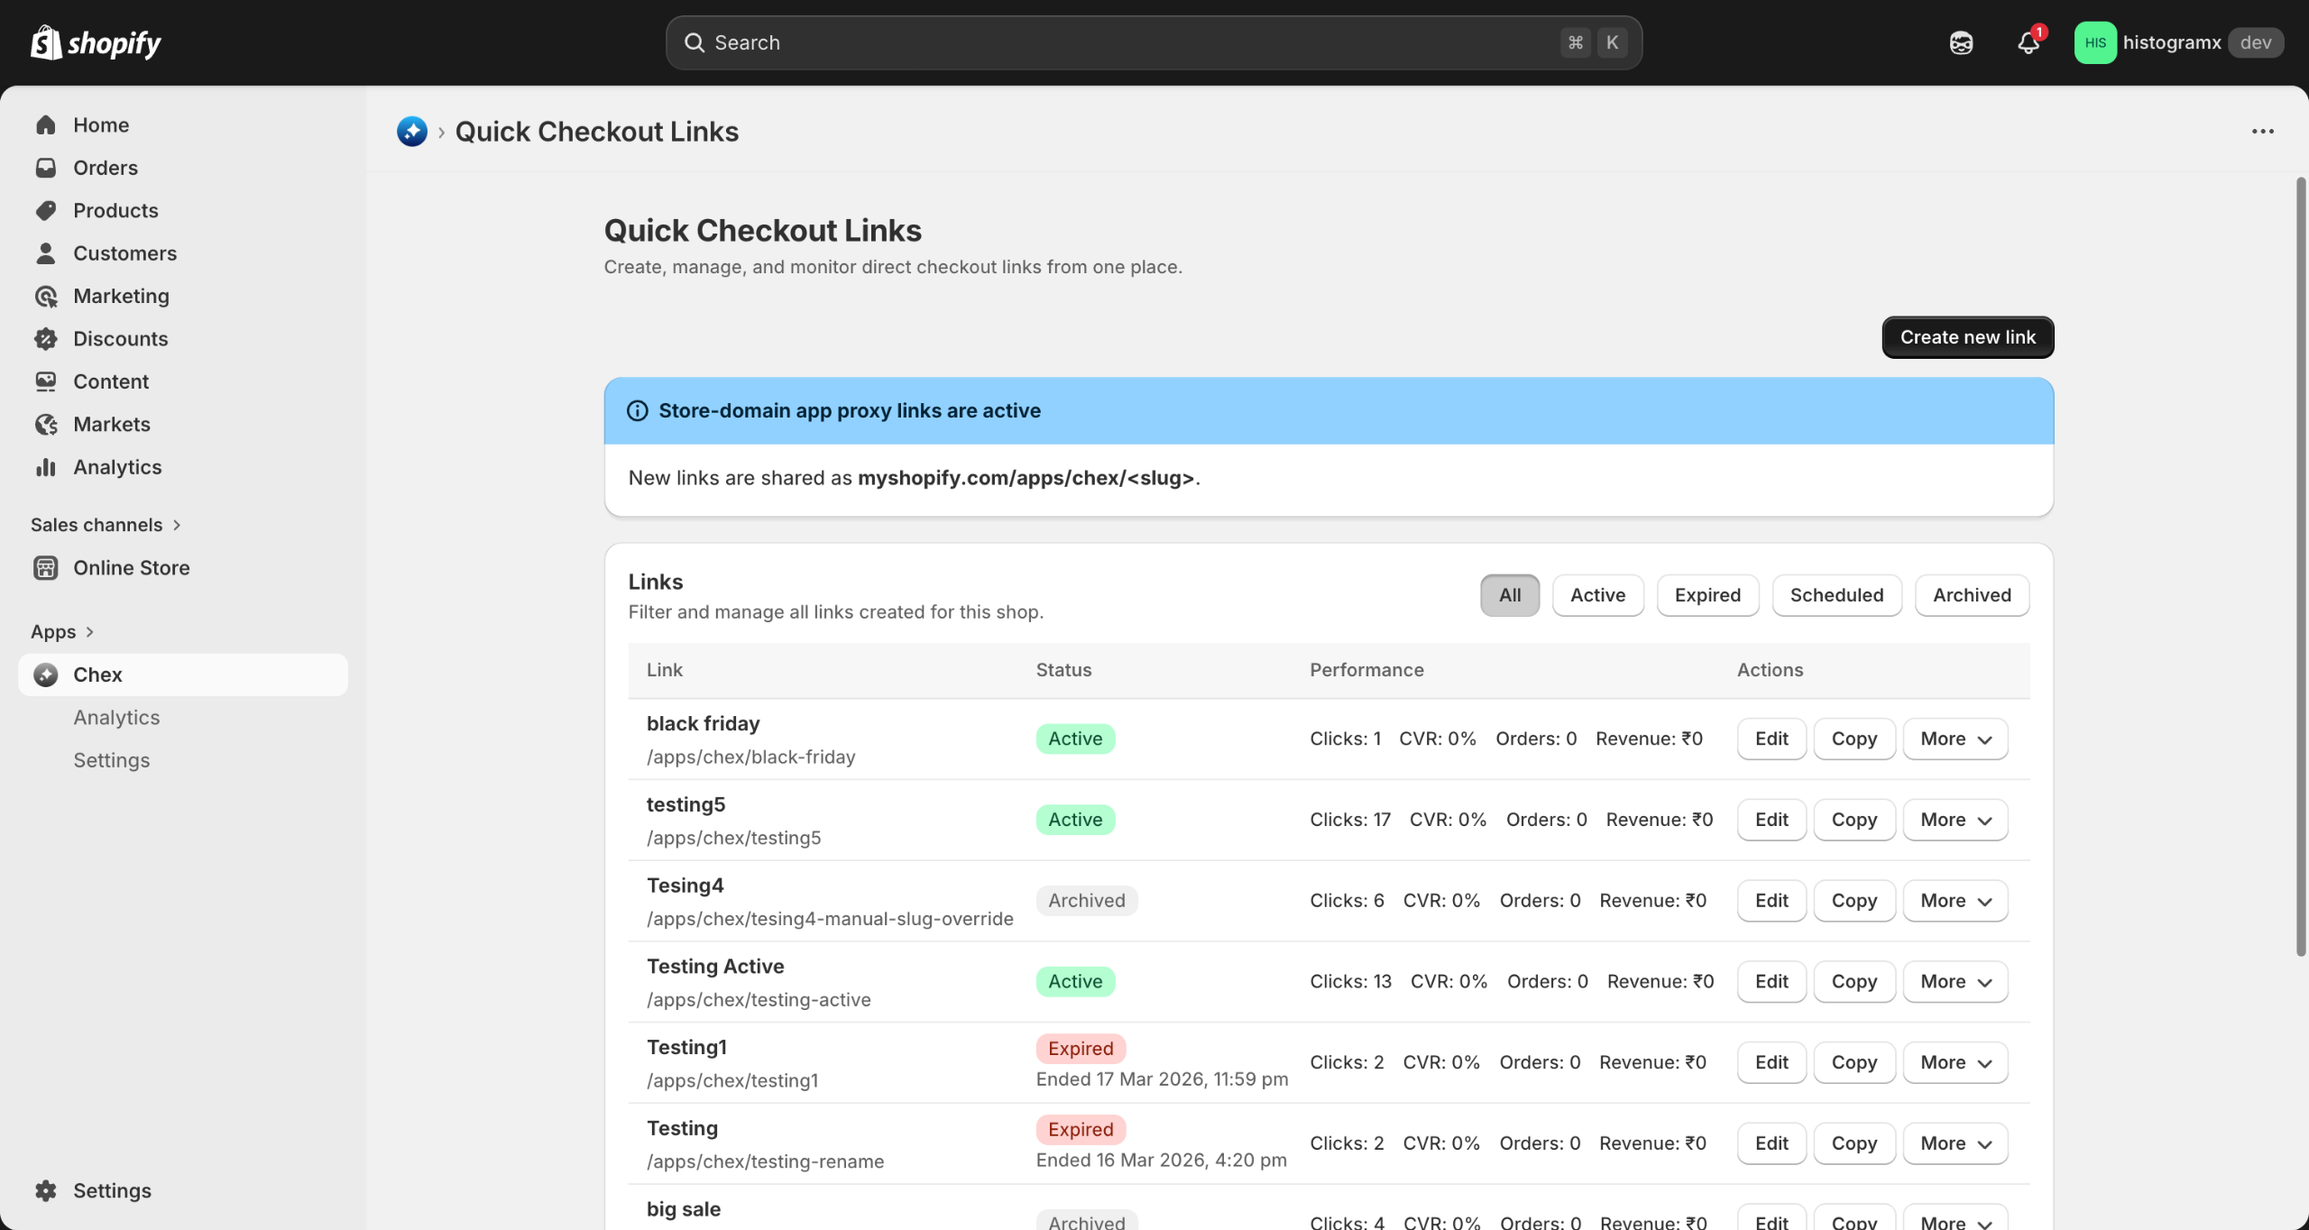The height and width of the screenshot is (1230, 2309).
Task: Copy the testing5 checkout link
Action: click(x=1854, y=820)
